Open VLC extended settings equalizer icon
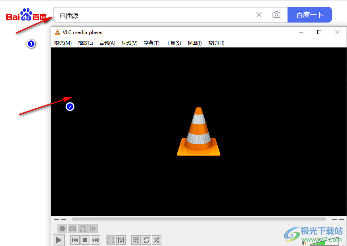This screenshot has height=246, width=347. click(x=121, y=240)
